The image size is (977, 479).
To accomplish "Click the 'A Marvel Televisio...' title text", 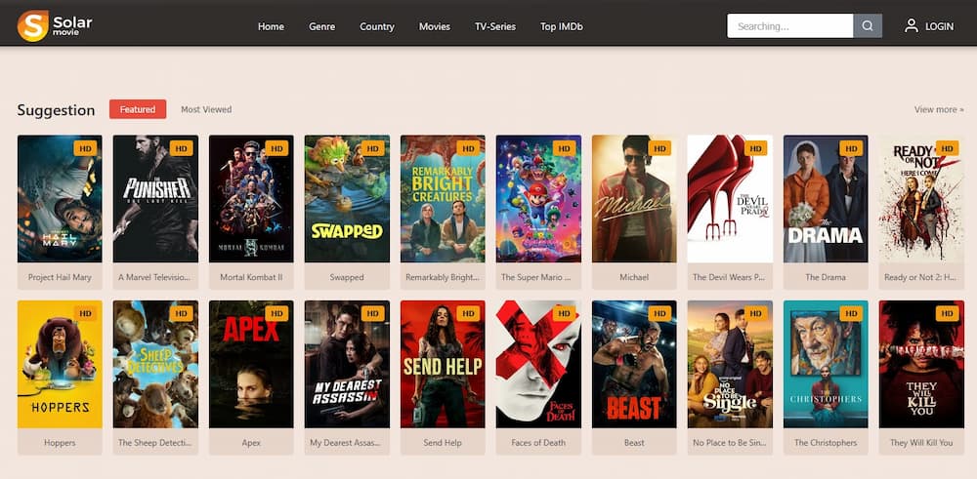I will tap(155, 277).
